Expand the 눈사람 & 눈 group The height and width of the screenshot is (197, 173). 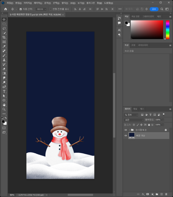click(129, 130)
